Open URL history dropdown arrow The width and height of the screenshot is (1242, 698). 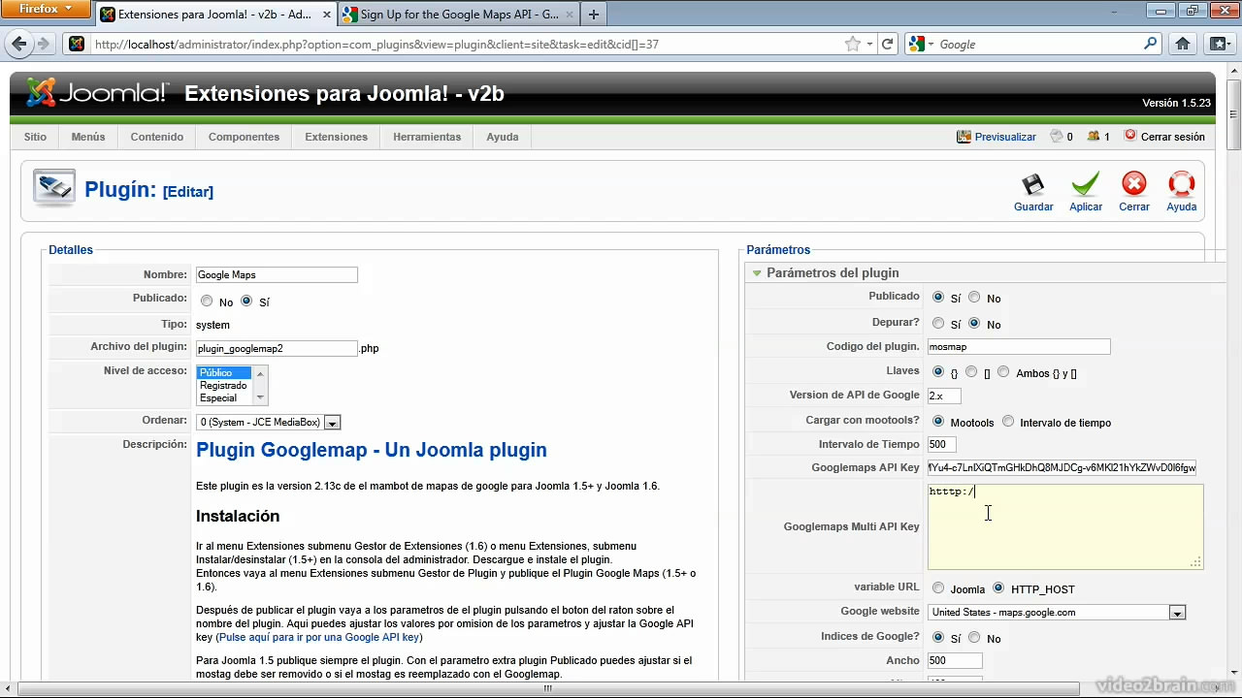pyautogui.click(x=869, y=44)
